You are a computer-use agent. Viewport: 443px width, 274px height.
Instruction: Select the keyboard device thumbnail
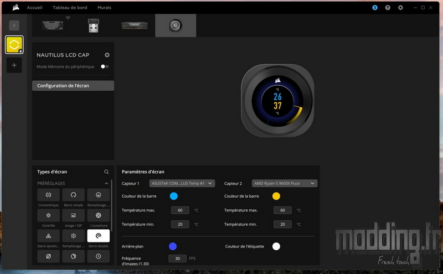53,25
